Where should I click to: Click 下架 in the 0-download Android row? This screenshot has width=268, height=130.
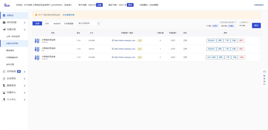[227, 41]
